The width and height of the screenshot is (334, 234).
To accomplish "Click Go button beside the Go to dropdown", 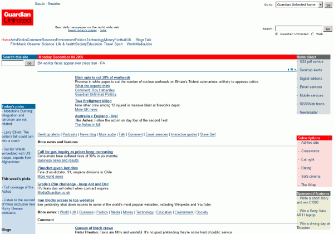I will (328, 5).
